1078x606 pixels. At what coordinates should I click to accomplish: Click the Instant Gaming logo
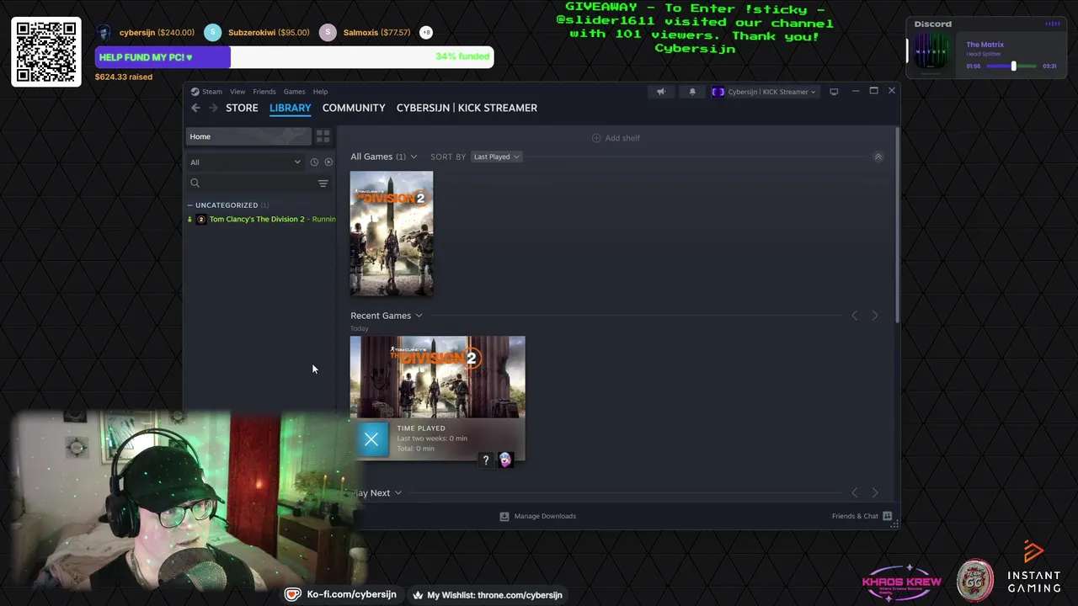click(1033, 568)
